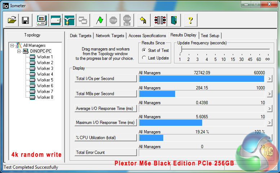
Task: Stop the current test icon
Action: pyautogui.click(x=114, y=20)
